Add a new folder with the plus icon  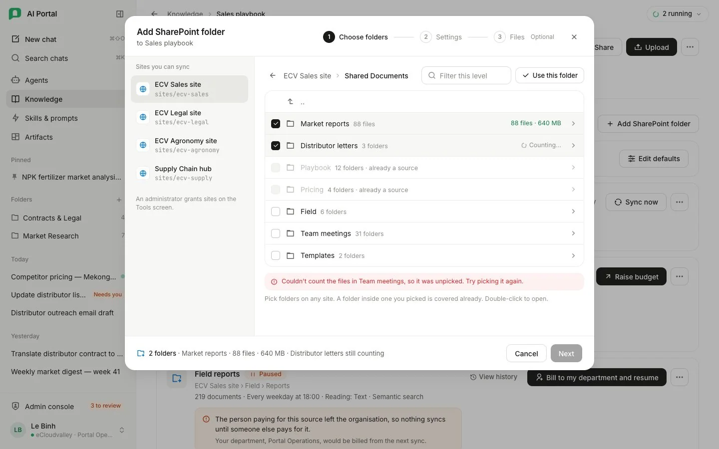119,200
